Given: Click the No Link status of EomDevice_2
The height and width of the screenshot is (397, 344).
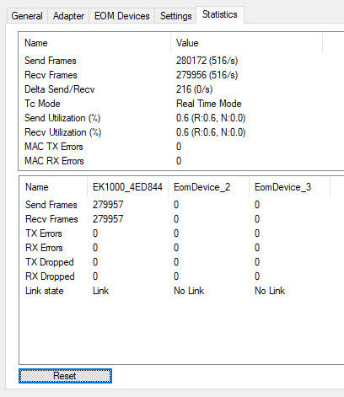Looking at the screenshot, I should tap(189, 291).
